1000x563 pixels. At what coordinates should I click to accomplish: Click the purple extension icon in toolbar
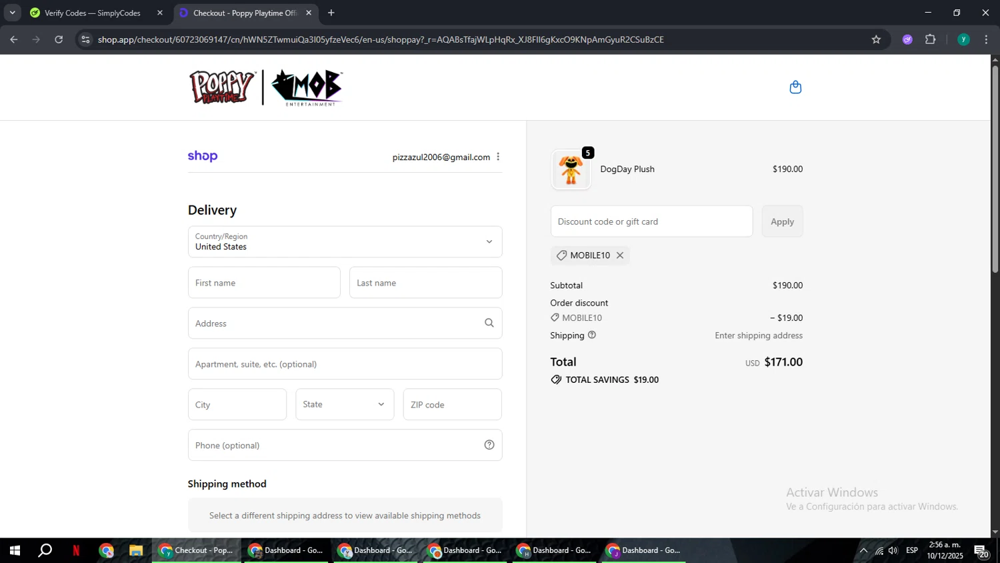tap(907, 39)
